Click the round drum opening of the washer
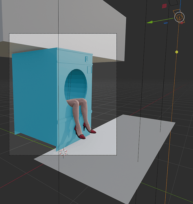The height and width of the screenshot is (204, 193). (x=76, y=85)
